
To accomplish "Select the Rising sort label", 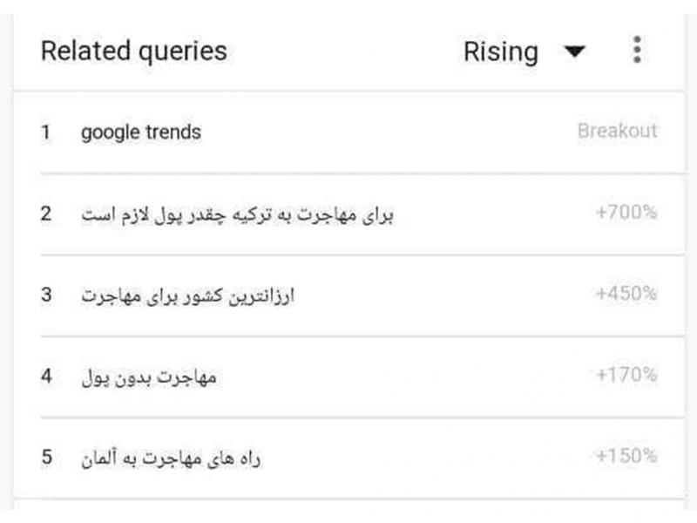I will pyautogui.click(x=500, y=51).
